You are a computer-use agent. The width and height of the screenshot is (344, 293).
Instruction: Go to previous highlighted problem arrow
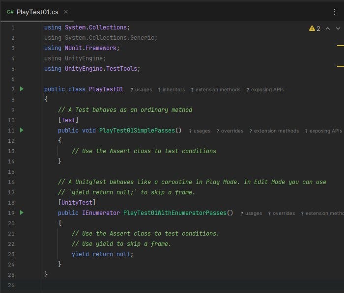click(x=328, y=28)
